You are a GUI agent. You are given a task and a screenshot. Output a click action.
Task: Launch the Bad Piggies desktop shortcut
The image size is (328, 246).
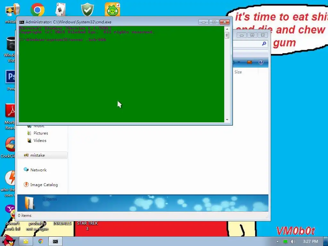coord(112,10)
